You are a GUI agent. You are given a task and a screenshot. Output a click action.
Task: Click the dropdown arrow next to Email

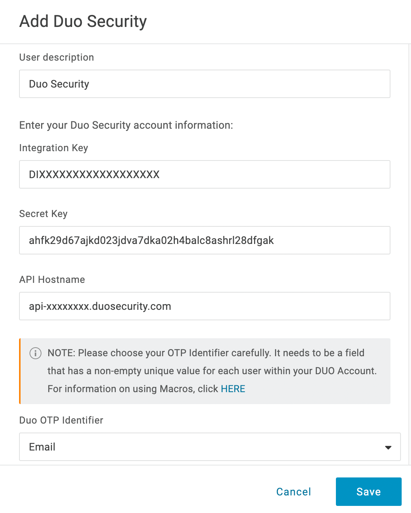click(x=388, y=447)
